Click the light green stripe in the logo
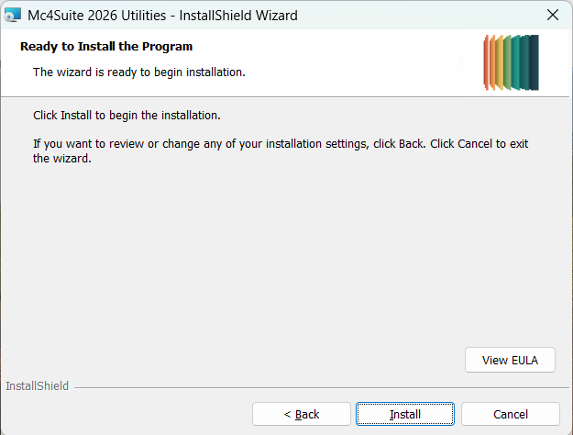Screen dimensions: 573x435 click(x=510, y=63)
